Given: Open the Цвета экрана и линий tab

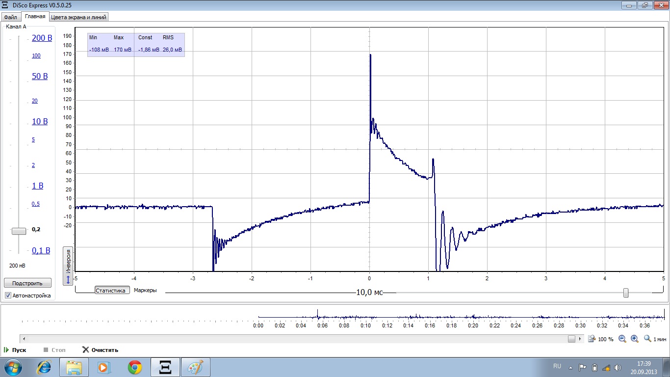Looking at the screenshot, I should point(78,17).
